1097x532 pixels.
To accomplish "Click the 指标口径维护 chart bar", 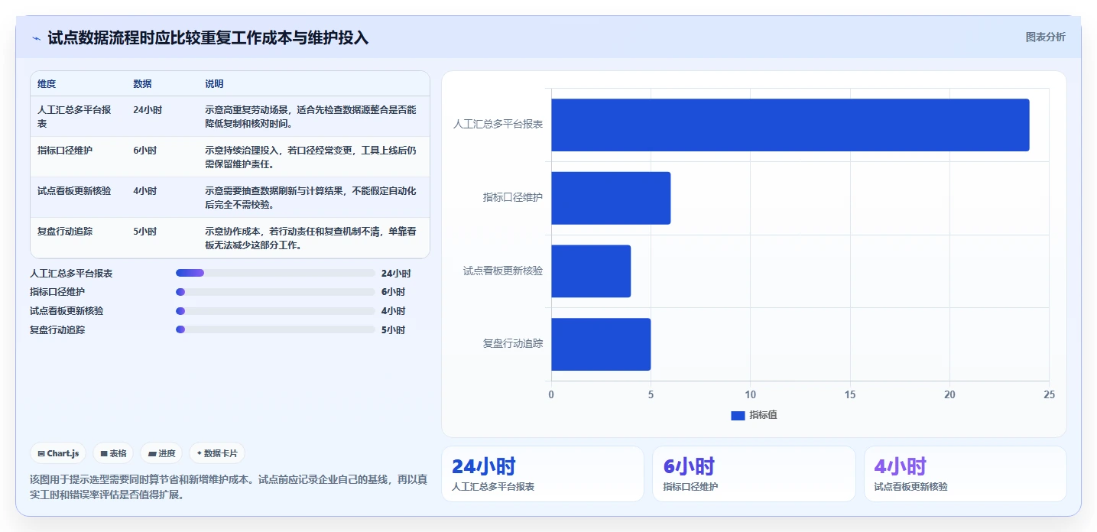I will 611,198.
